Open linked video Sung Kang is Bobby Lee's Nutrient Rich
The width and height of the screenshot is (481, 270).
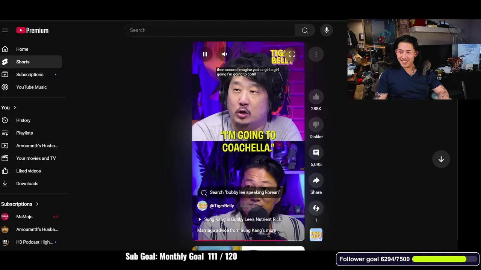click(x=240, y=219)
